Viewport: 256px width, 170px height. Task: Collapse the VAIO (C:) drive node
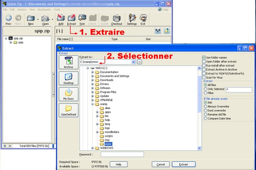pos(87,68)
